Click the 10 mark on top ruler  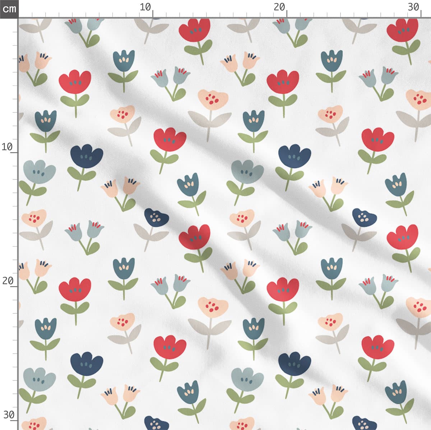(x=145, y=7)
